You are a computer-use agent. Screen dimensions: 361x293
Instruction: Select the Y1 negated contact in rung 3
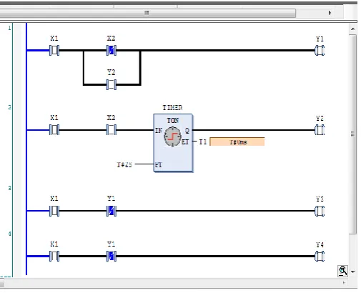click(x=112, y=211)
